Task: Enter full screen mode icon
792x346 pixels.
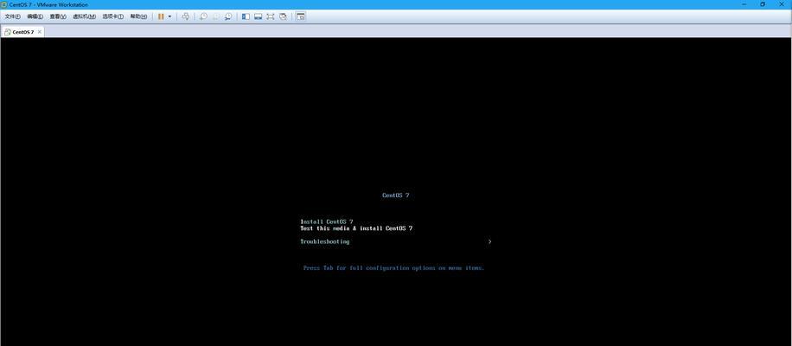Action: pyautogui.click(x=271, y=16)
